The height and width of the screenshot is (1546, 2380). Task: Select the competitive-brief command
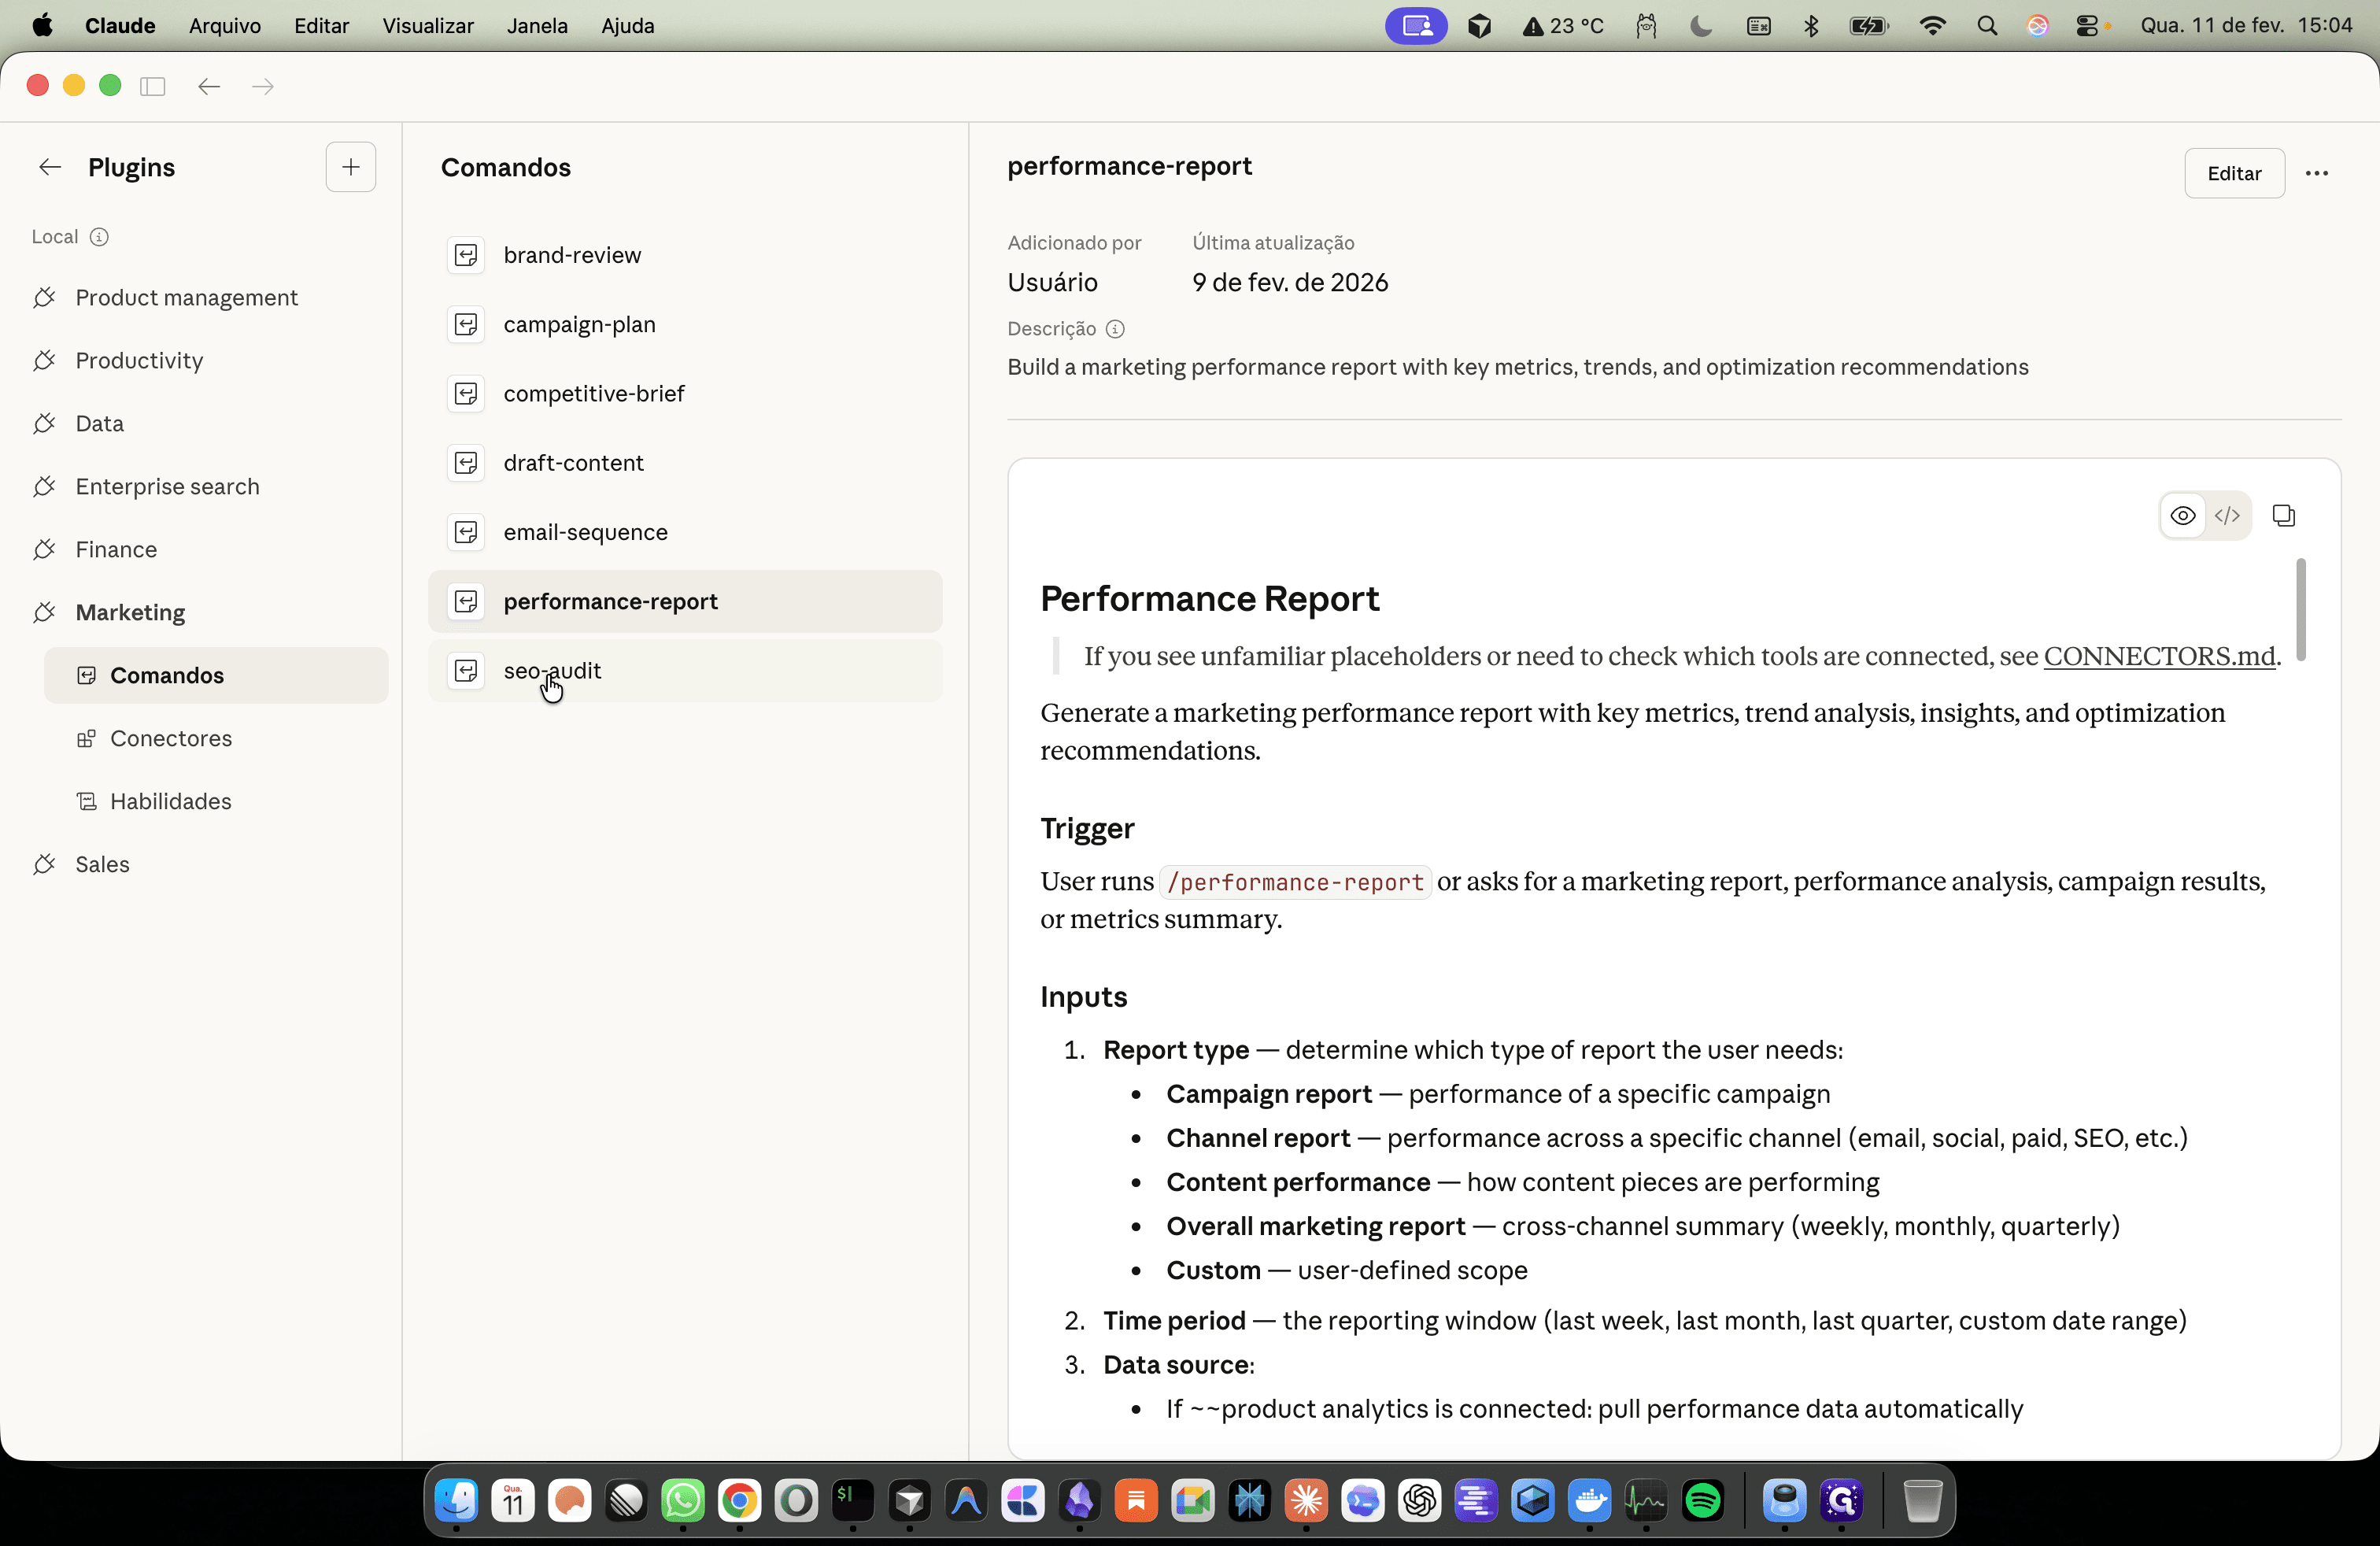pyautogui.click(x=685, y=393)
